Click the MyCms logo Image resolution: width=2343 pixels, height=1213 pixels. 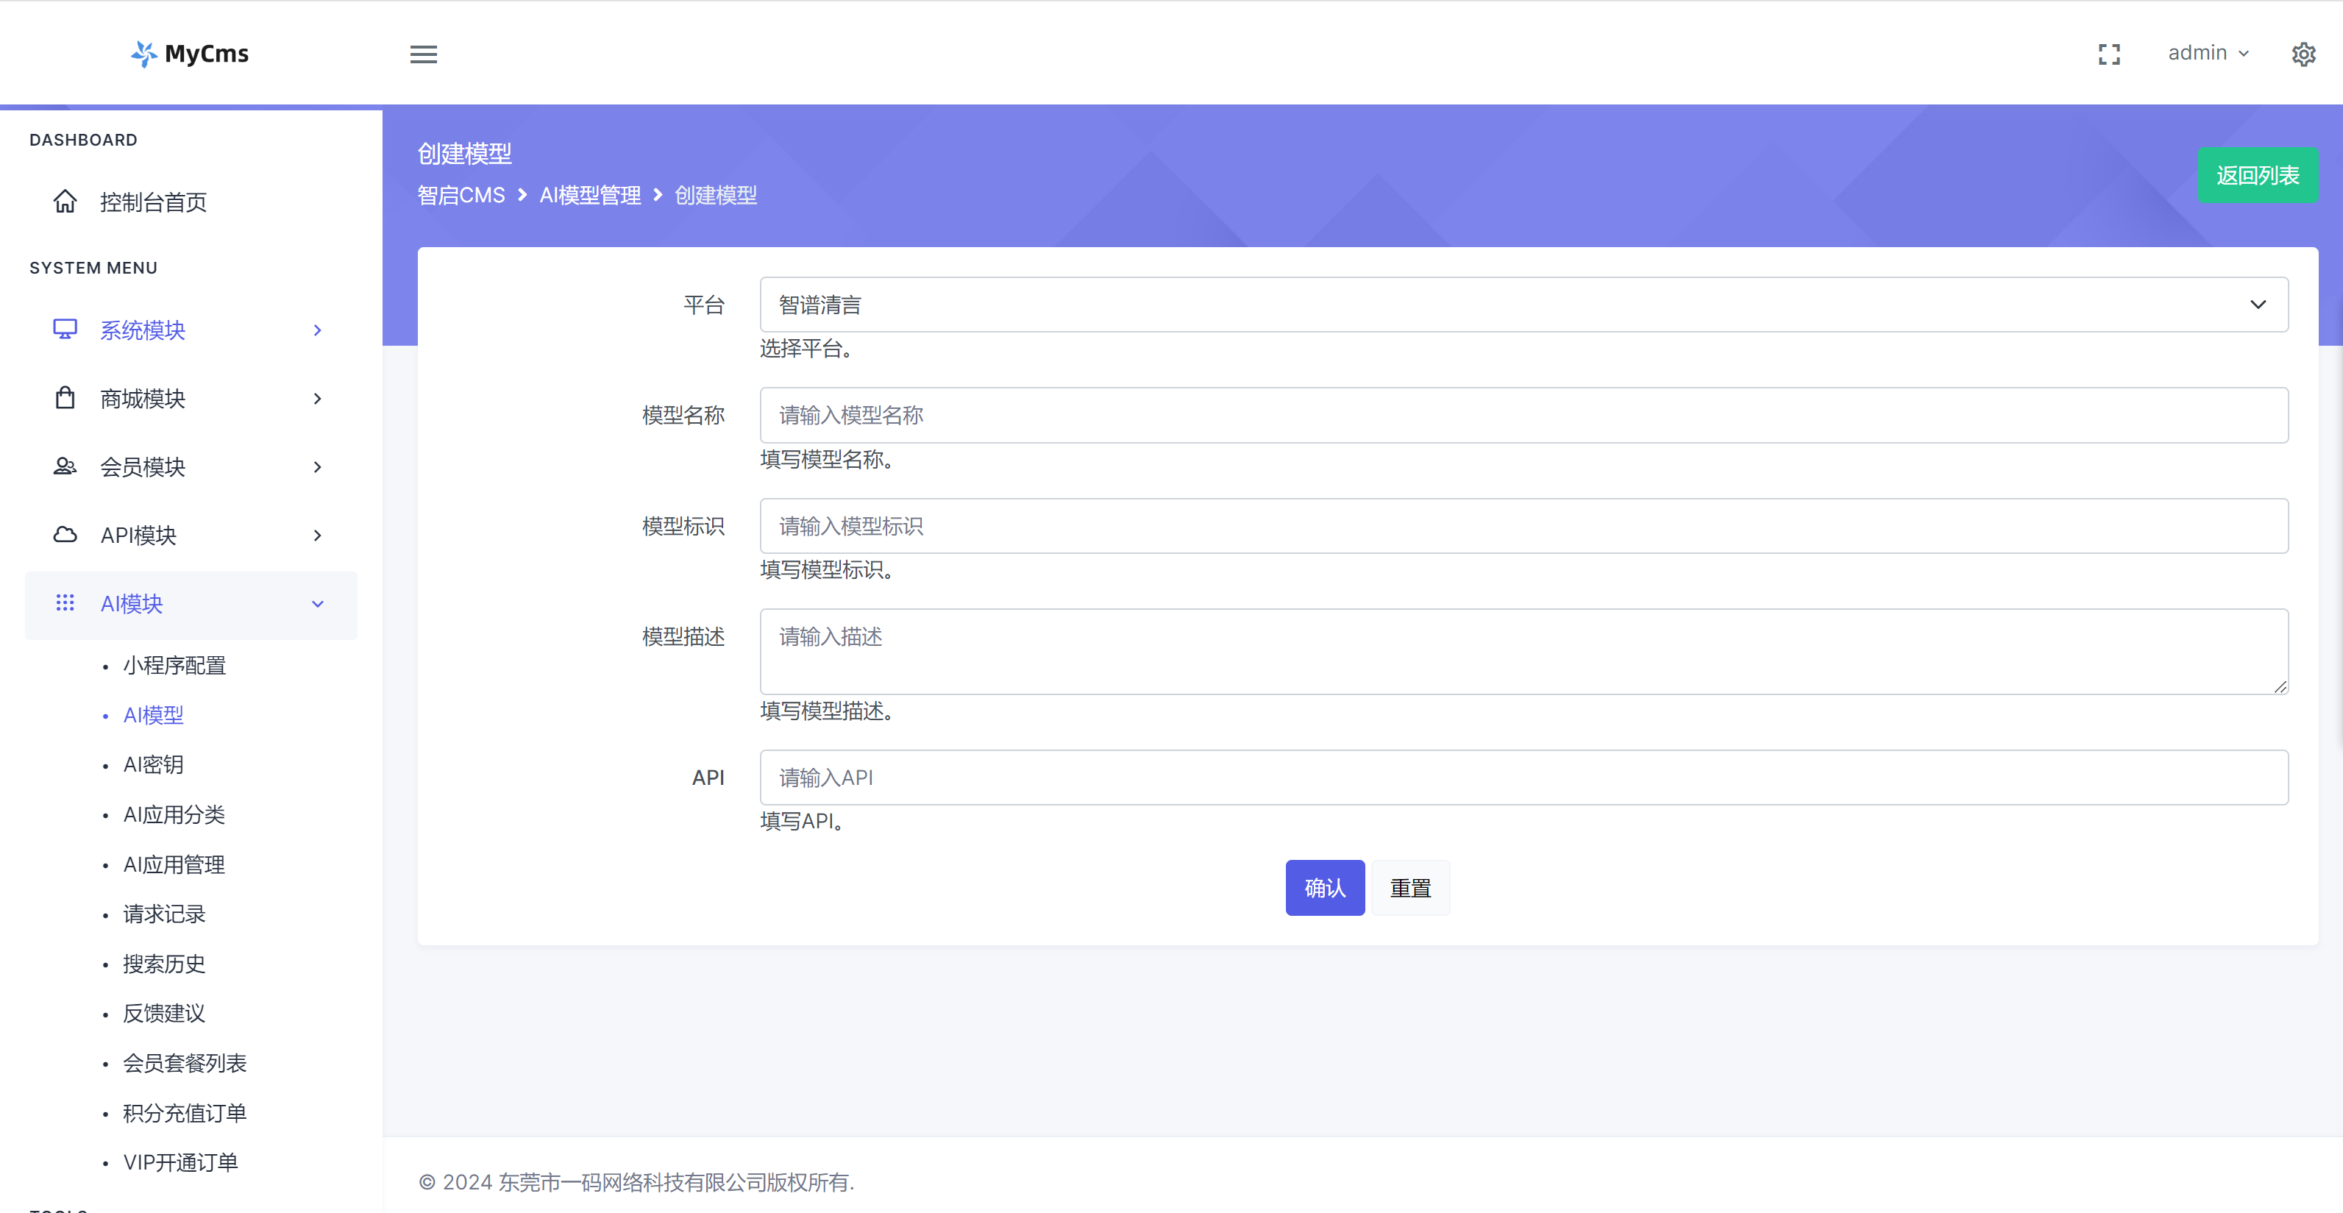click(189, 54)
